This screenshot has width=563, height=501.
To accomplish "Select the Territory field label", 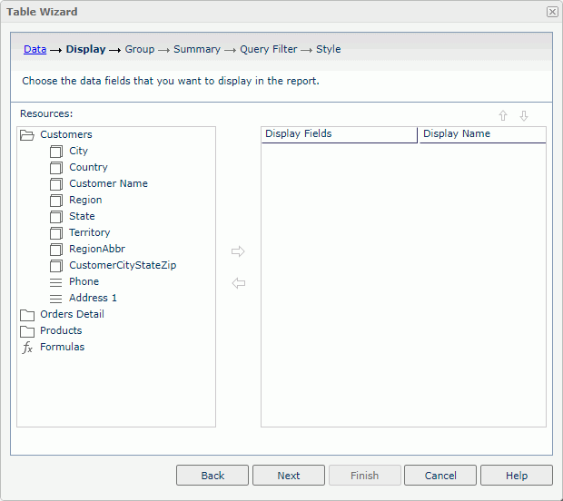I will [89, 232].
